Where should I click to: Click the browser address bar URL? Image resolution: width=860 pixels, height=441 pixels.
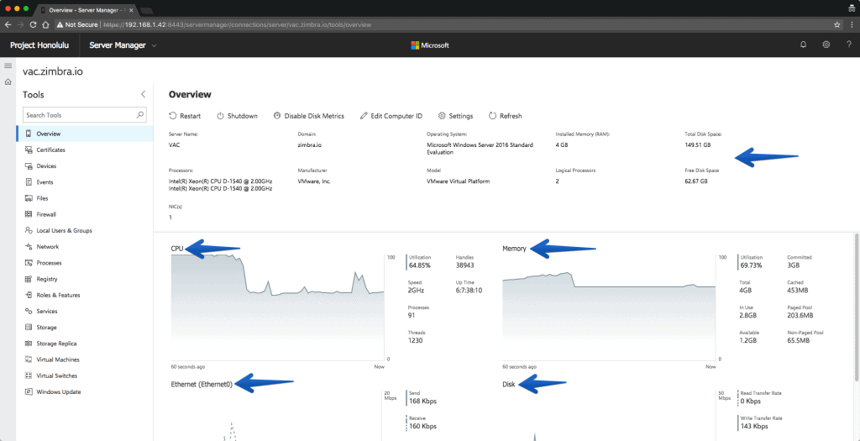237,24
